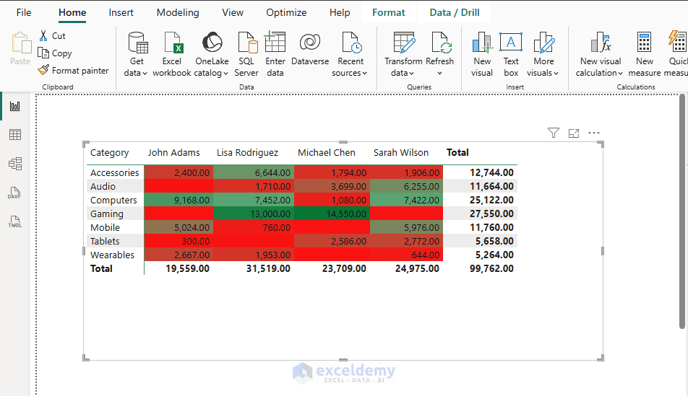This screenshot has height=396, width=688.
Task: Open OneLake catalog
Action: (x=212, y=55)
